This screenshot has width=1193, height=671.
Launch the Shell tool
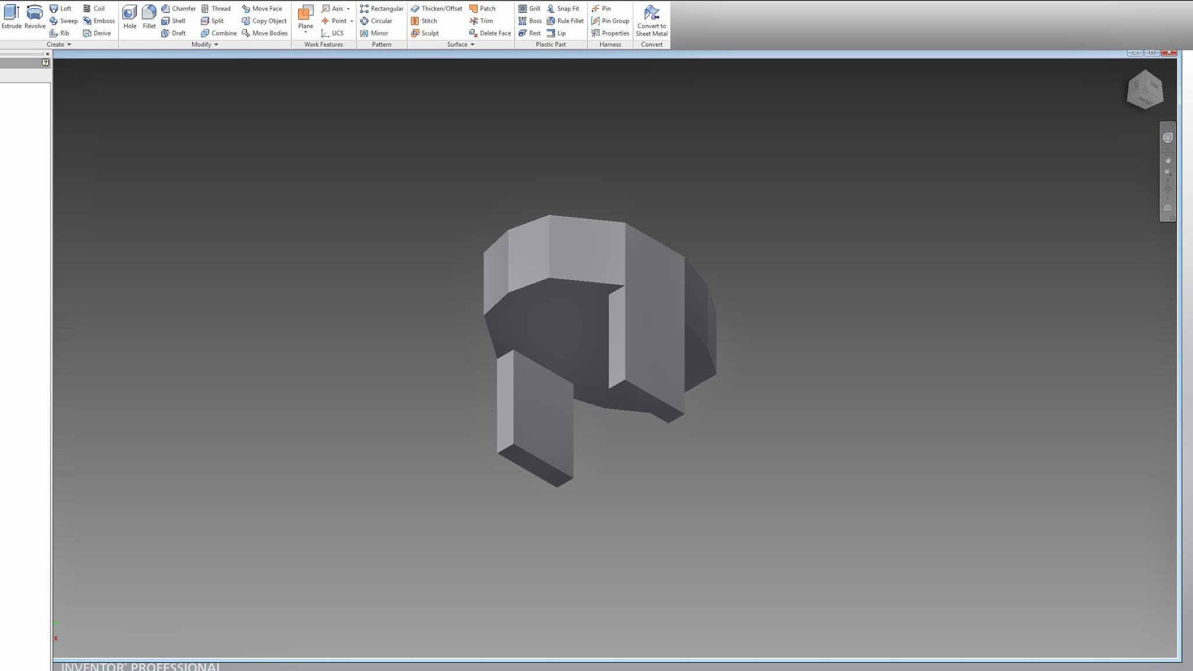click(x=175, y=20)
